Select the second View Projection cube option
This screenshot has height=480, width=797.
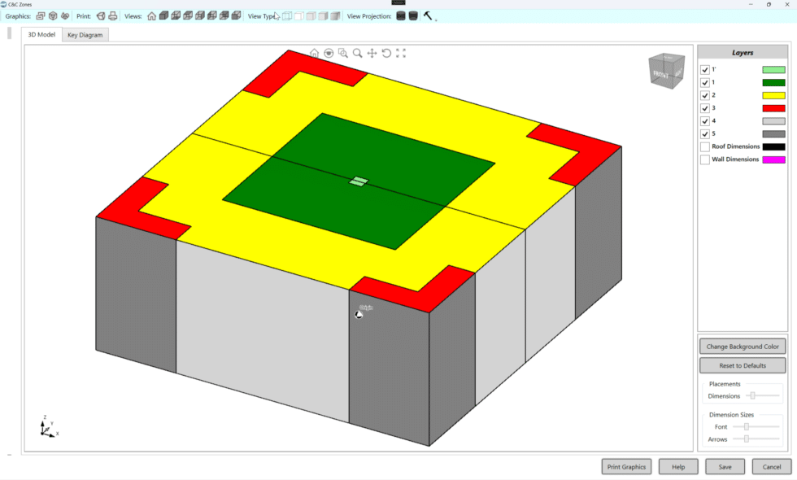(412, 15)
